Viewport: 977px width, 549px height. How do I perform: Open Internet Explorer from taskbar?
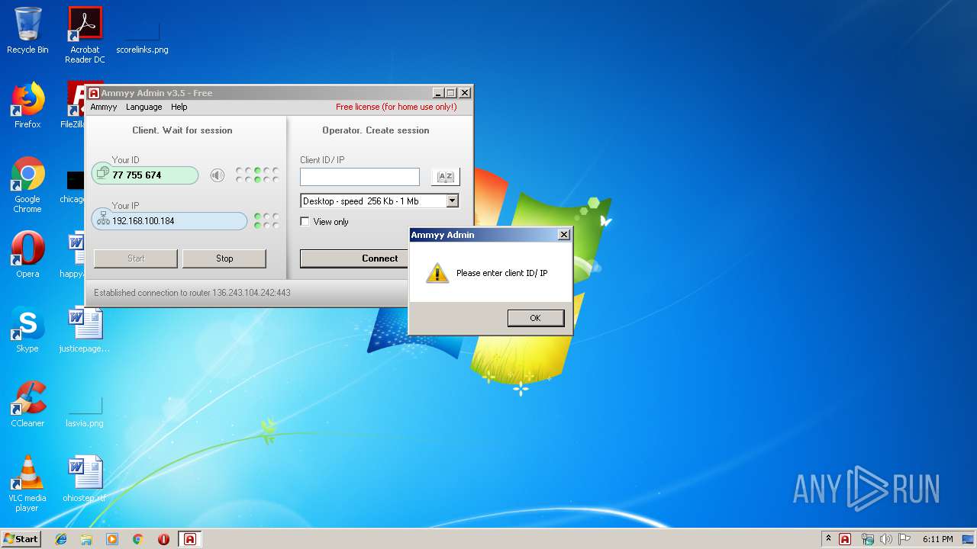pos(61,539)
